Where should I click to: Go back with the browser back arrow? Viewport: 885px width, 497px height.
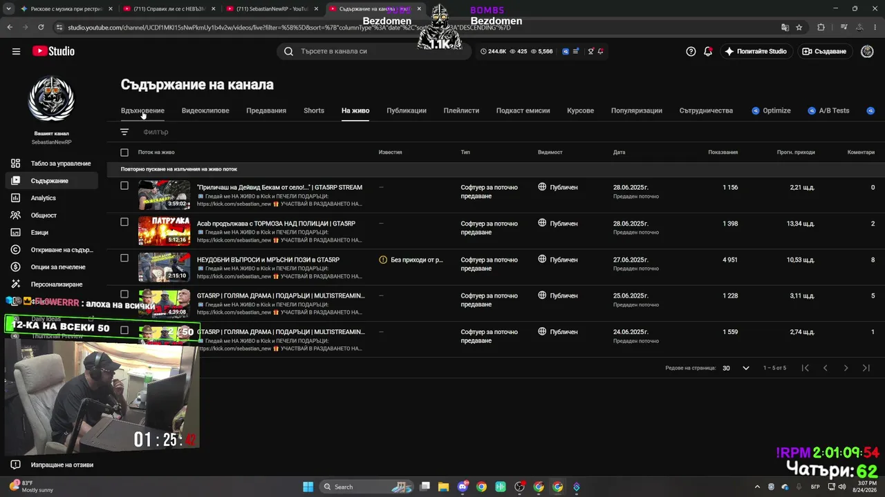tap(10, 28)
